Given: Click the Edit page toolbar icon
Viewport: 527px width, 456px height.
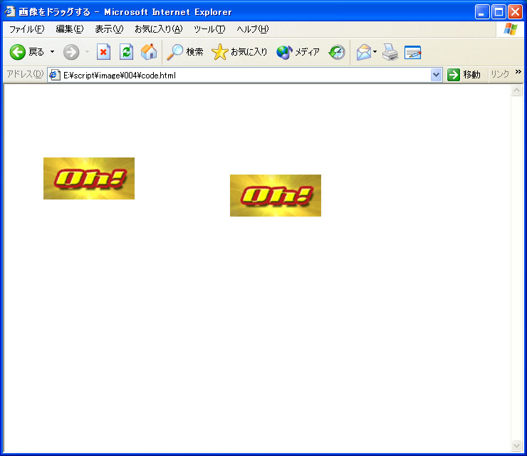Looking at the screenshot, I should [x=413, y=53].
